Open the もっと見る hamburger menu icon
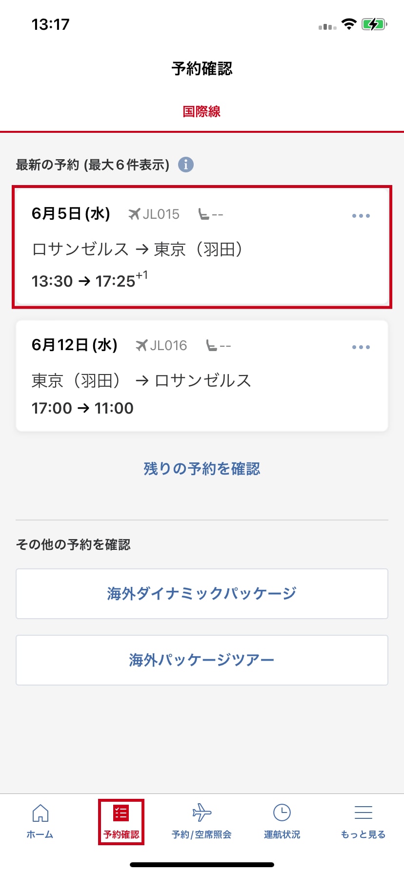404x875 pixels. (x=363, y=813)
